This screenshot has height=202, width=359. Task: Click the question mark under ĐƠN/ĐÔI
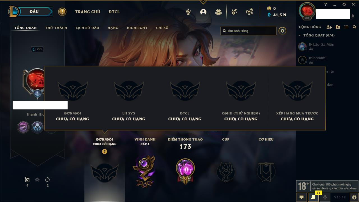coord(105,151)
